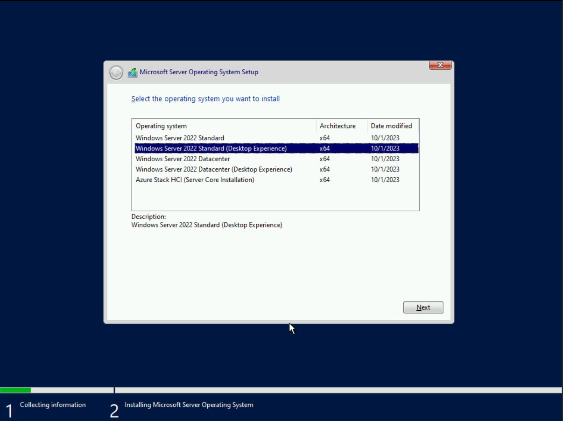Click the back arrow icon in setup title
Screen dimensions: 563x421
(116, 72)
